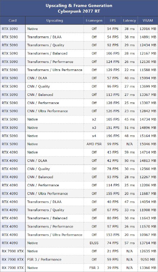Viewport: 158px width, 272px height.
Task: Select the 21 FPS cell
Action: (x=113, y=251)
